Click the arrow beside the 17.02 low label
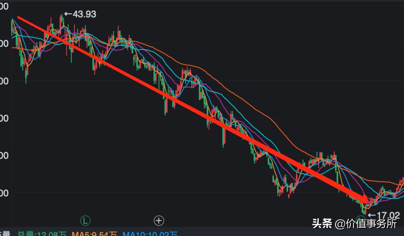The width and height of the screenshot is (404, 236). pyautogui.click(x=372, y=215)
